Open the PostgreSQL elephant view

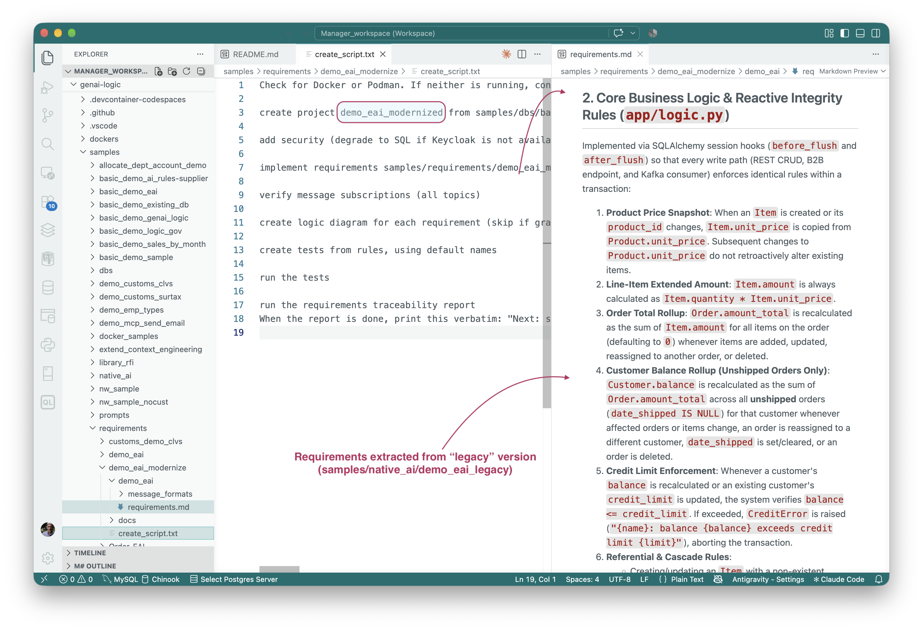[x=48, y=259]
